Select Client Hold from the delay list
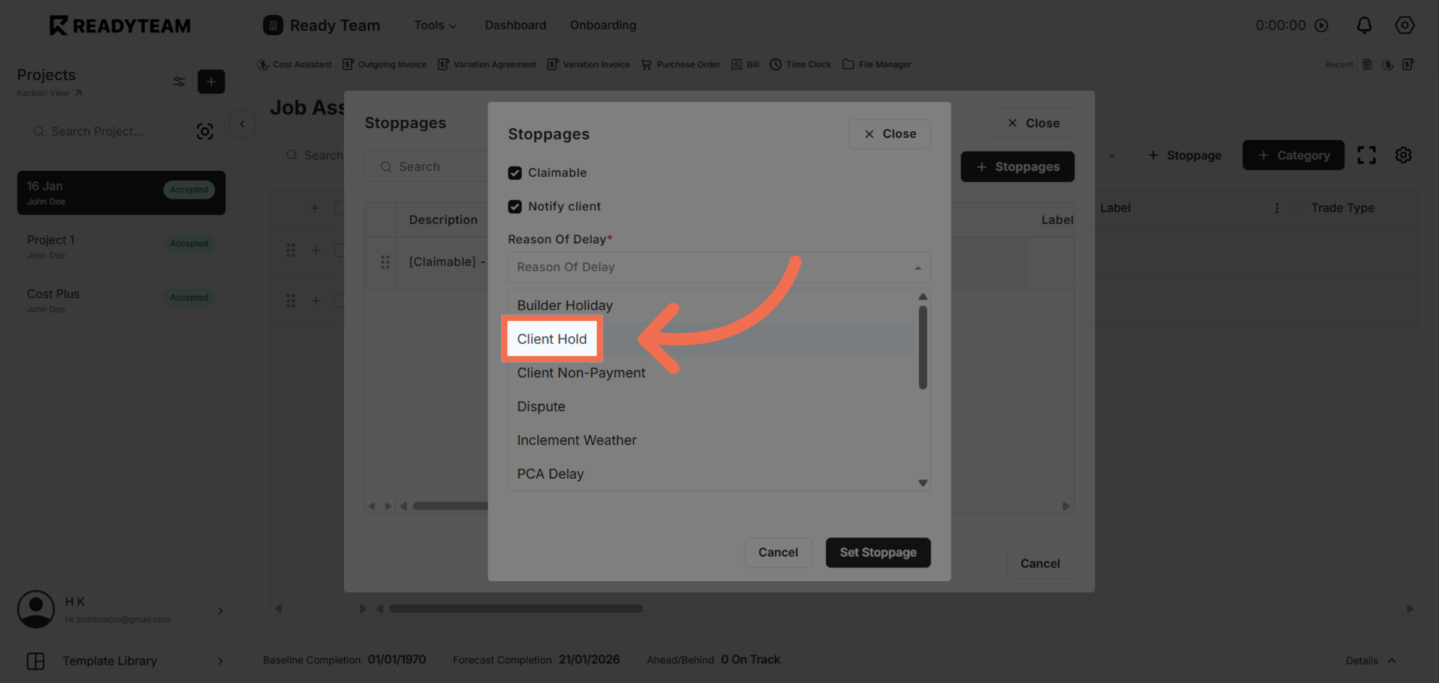Screen dimensions: 1439x683 (552, 339)
